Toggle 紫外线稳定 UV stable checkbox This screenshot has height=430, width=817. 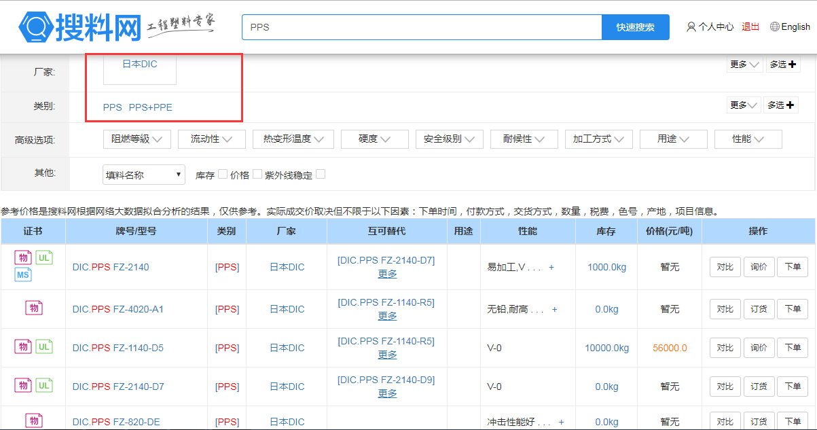(321, 174)
